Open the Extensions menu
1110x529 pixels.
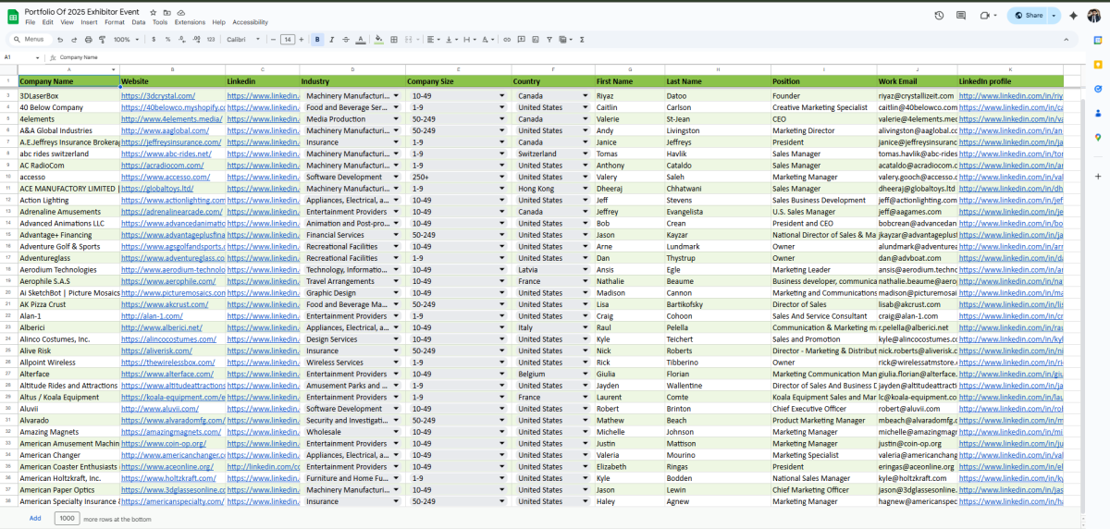(x=190, y=21)
